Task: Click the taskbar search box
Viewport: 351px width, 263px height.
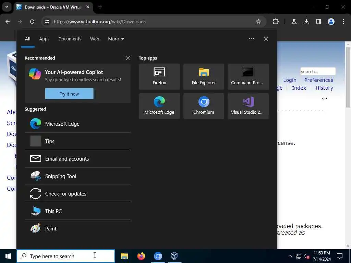Action: point(66,256)
